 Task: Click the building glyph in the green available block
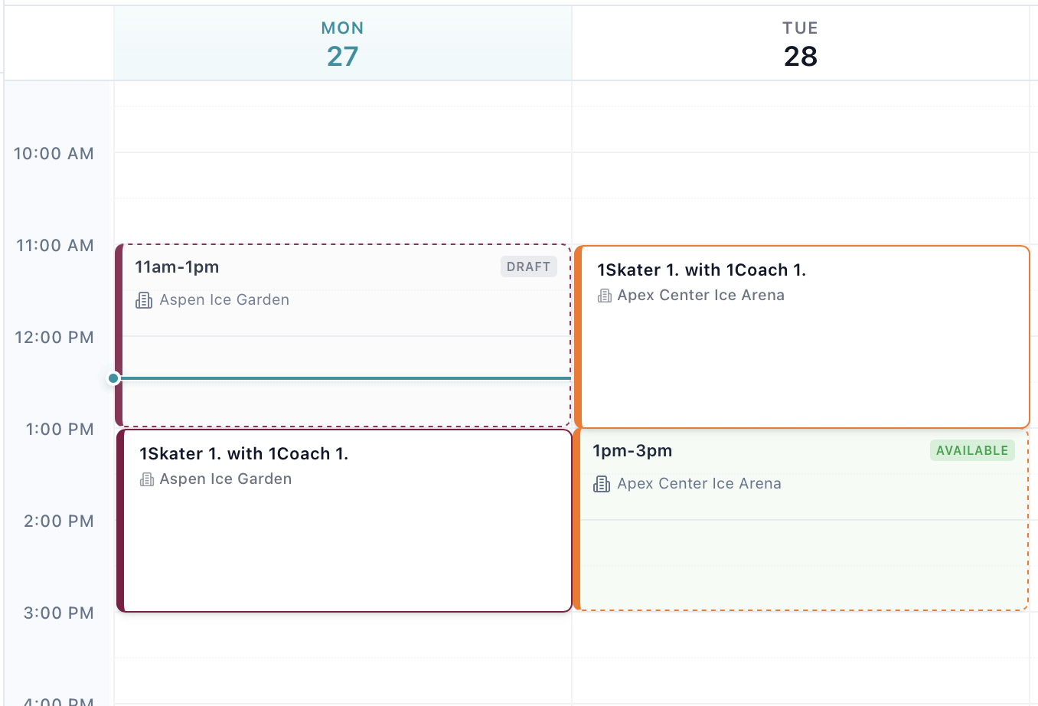pyautogui.click(x=602, y=484)
